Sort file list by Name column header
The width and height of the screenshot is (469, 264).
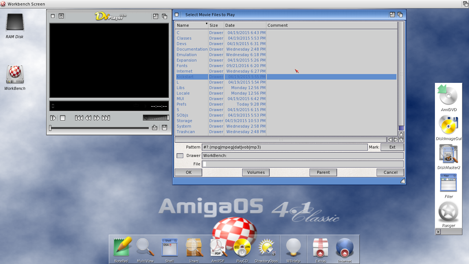click(x=192, y=25)
